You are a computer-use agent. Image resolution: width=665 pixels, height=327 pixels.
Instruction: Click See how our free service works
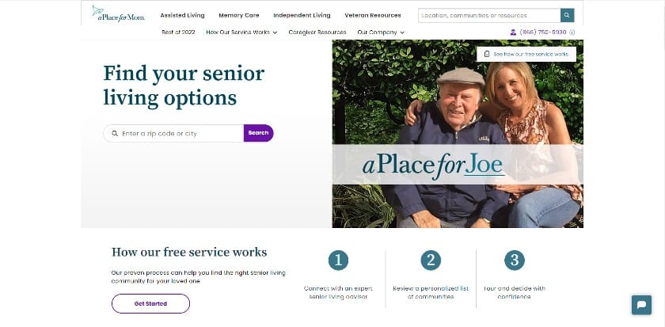point(526,55)
